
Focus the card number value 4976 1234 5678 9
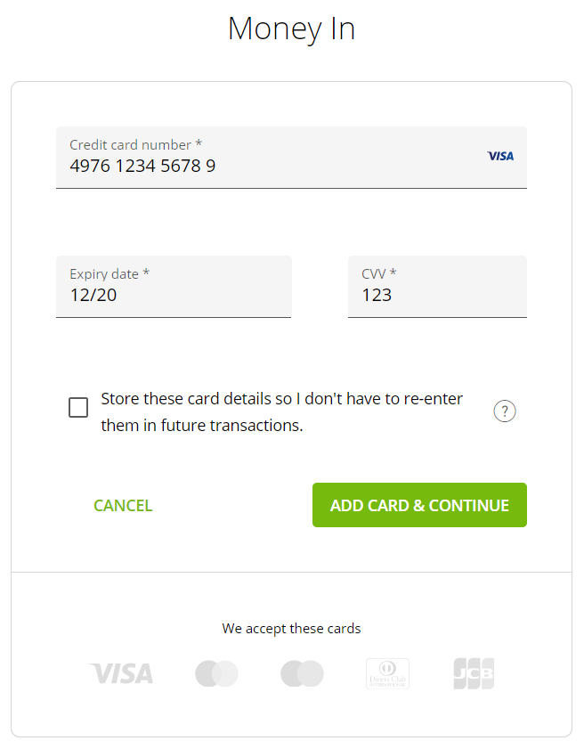click(142, 167)
